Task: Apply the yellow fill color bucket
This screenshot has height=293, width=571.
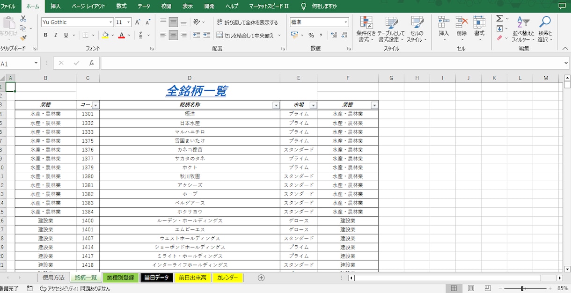Action: point(105,35)
